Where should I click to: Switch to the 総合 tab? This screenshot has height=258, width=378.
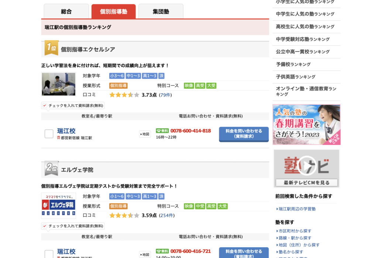66,11
